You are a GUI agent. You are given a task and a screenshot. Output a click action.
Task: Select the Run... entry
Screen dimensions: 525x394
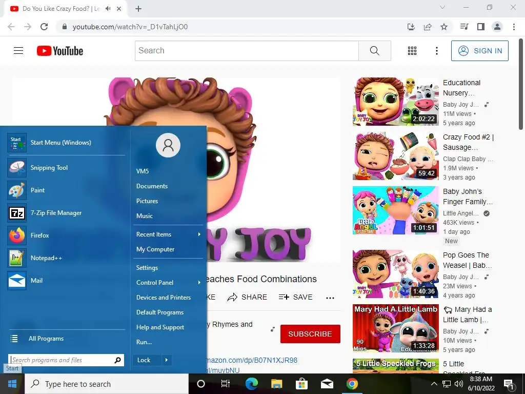click(x=144, y=342)
